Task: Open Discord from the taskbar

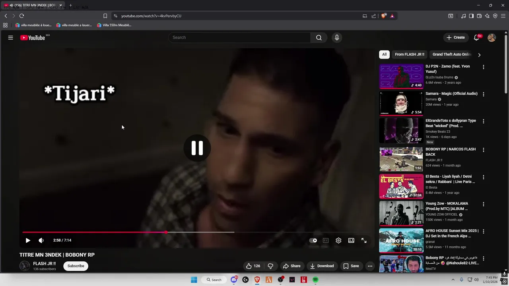Action: (x=234, y=280)
